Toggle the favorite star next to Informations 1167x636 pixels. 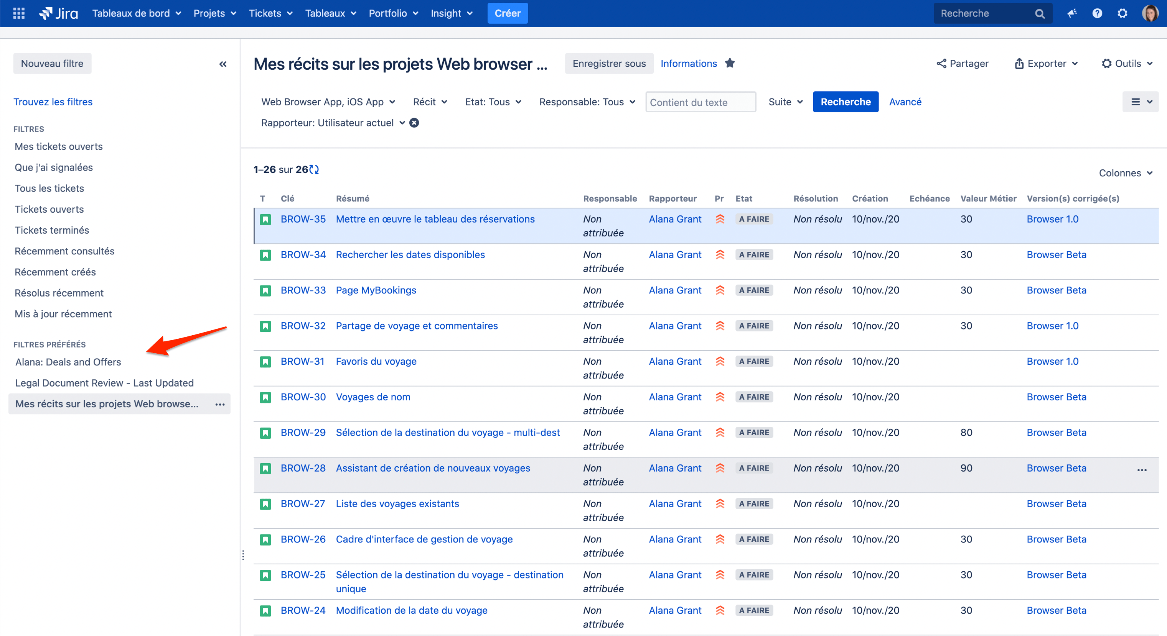pyautogui.click(x=730, y=63)
